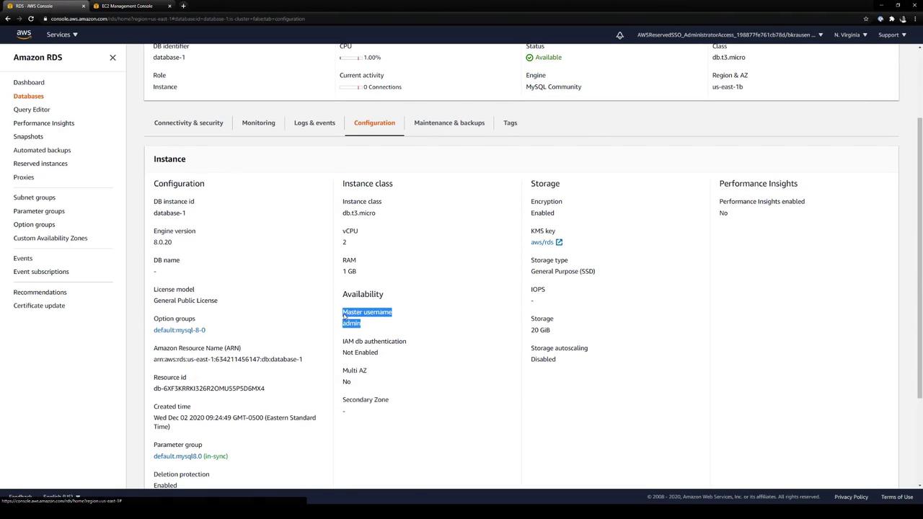The image size is (923, 519).
Task: Expand the Support menu
Action: point(891,35)
